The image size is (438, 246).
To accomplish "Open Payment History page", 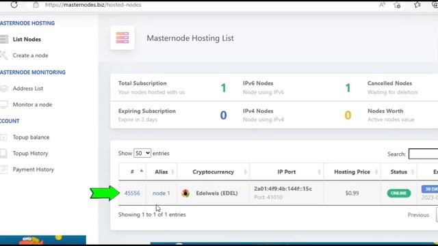I will (34, 169).
